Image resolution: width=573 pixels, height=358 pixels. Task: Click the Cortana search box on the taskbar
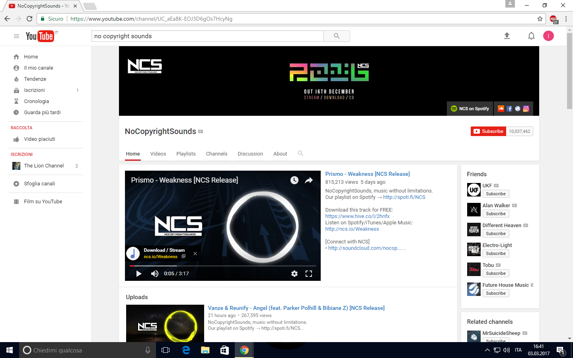point(88,350)
